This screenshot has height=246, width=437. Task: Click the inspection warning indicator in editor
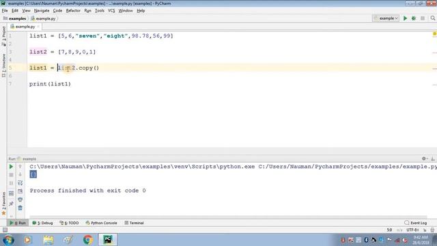[x=434, y=34]
